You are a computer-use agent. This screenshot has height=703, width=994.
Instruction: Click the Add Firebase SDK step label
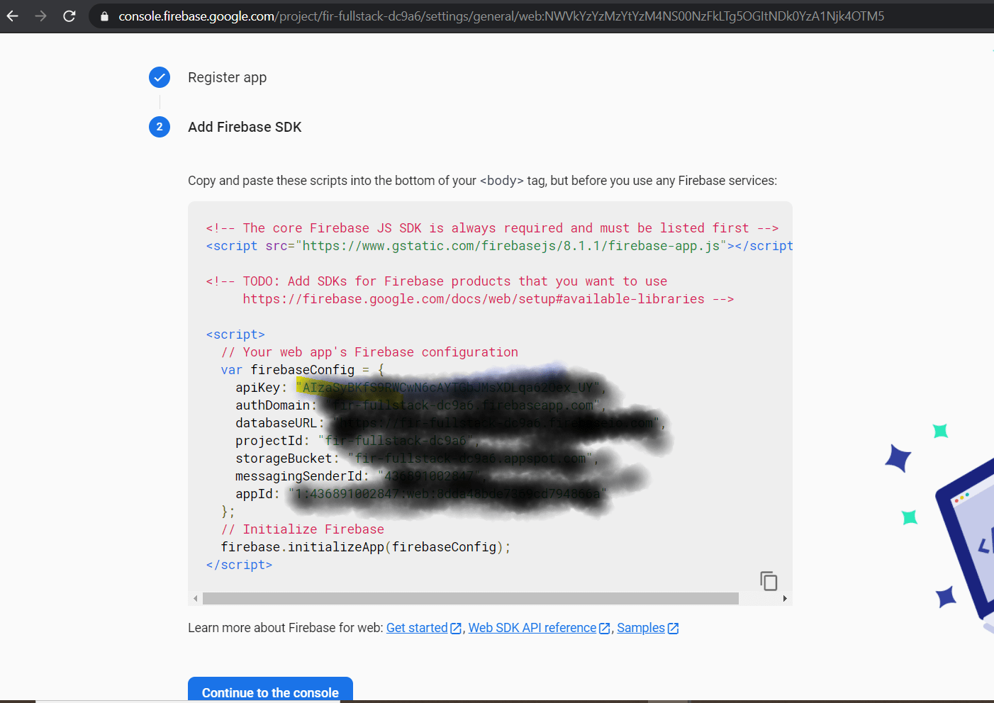click(x=245, y=127)
